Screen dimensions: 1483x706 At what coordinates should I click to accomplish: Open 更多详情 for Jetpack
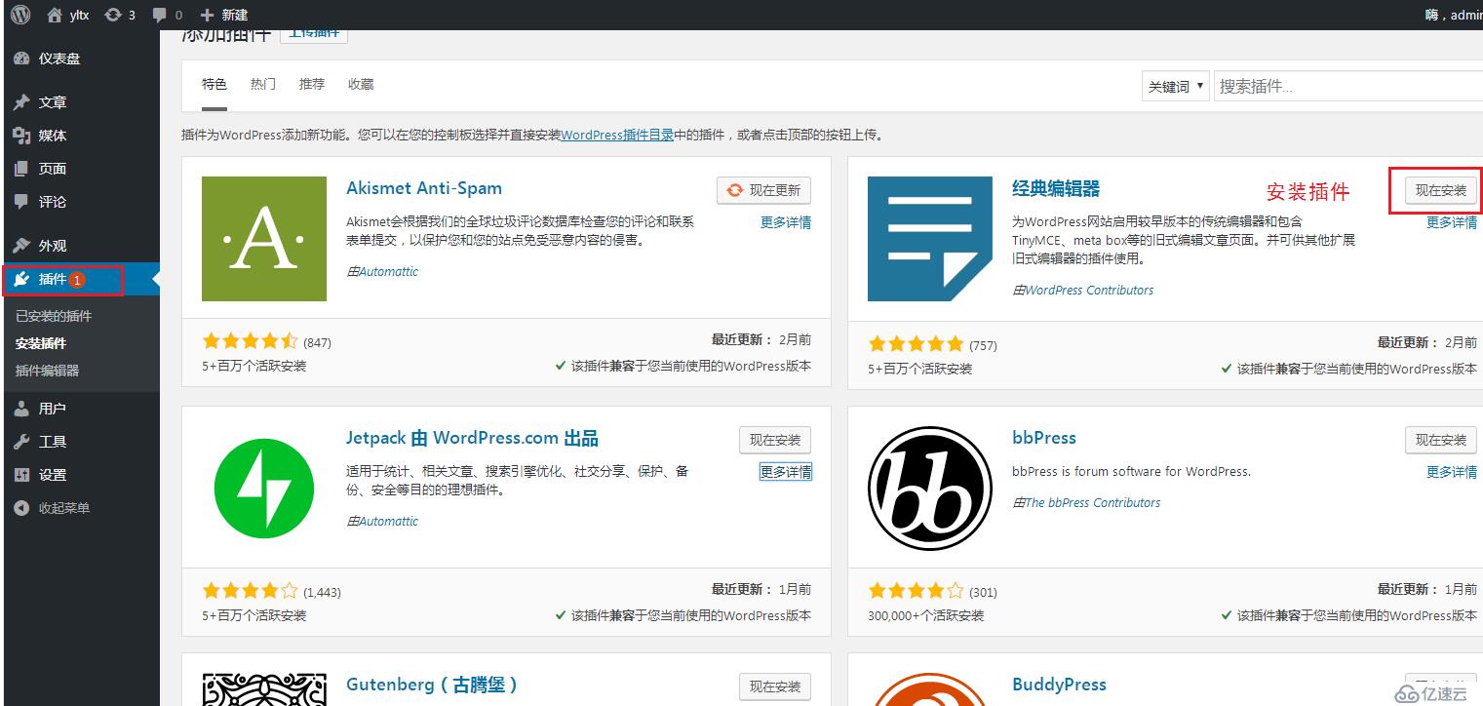click(786, 472)
